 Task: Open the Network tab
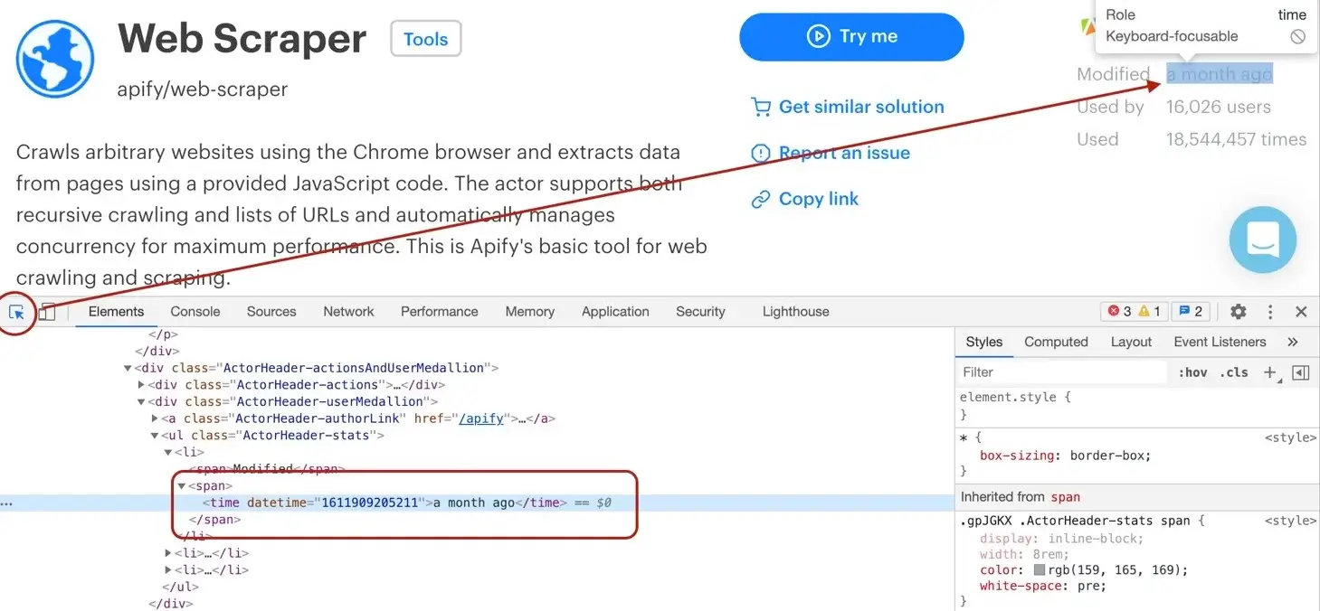pyautogui.click(x=348, y=312)
